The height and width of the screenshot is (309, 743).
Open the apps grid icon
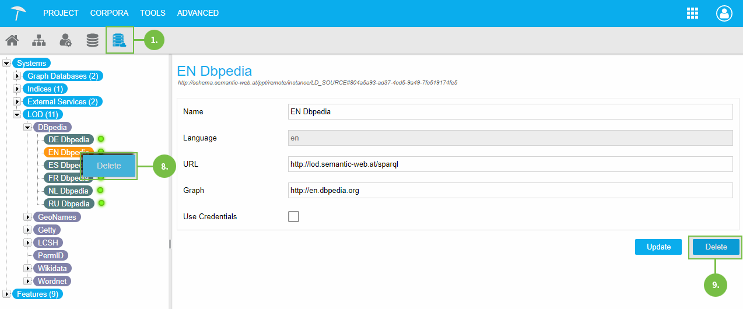click(x=692, y=13)
